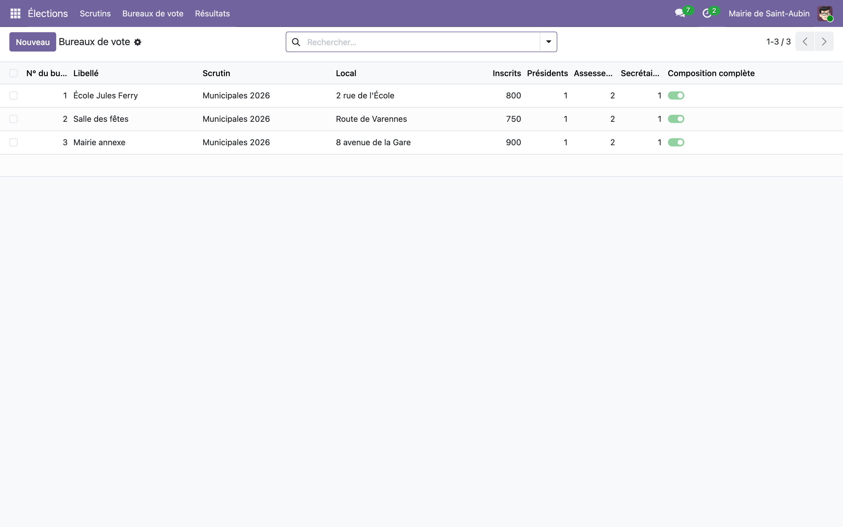This screenshot has width=843, height=527.
Task: Open the gear actions icon beside Bureaux de vote
Action: click(x=138, y=42)
